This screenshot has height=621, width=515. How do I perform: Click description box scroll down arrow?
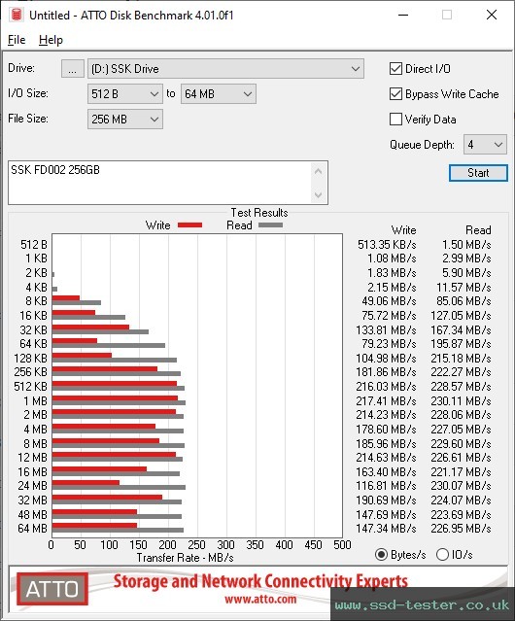click(x=319, y=194)
